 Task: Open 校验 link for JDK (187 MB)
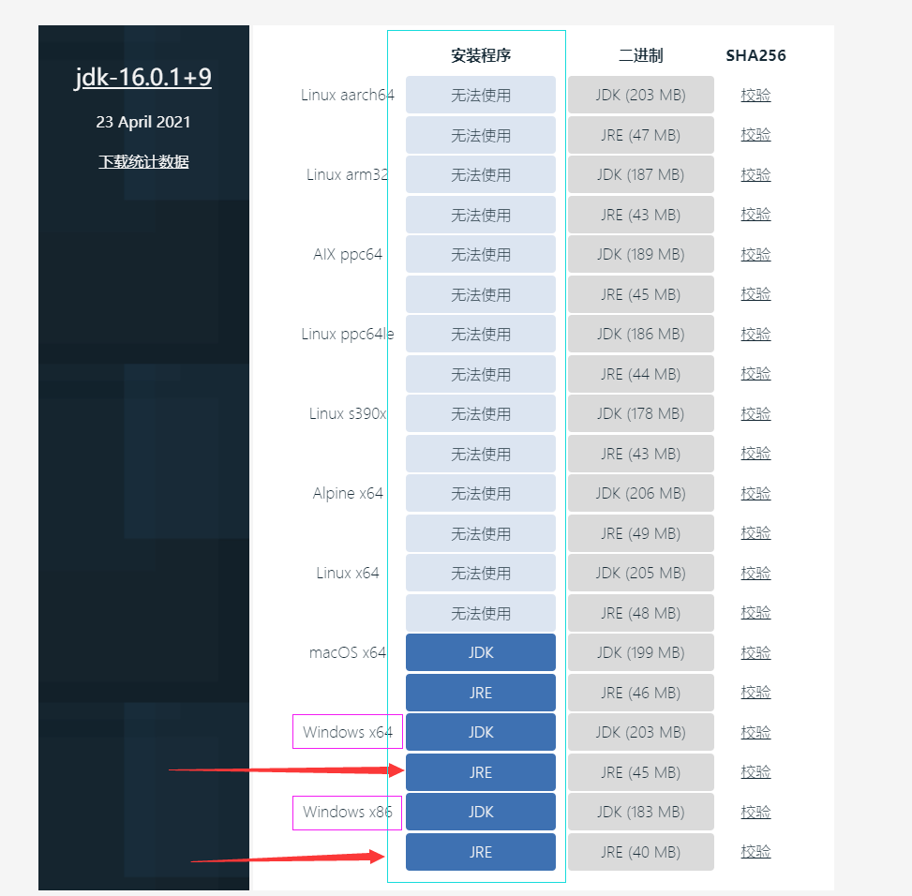755,174
